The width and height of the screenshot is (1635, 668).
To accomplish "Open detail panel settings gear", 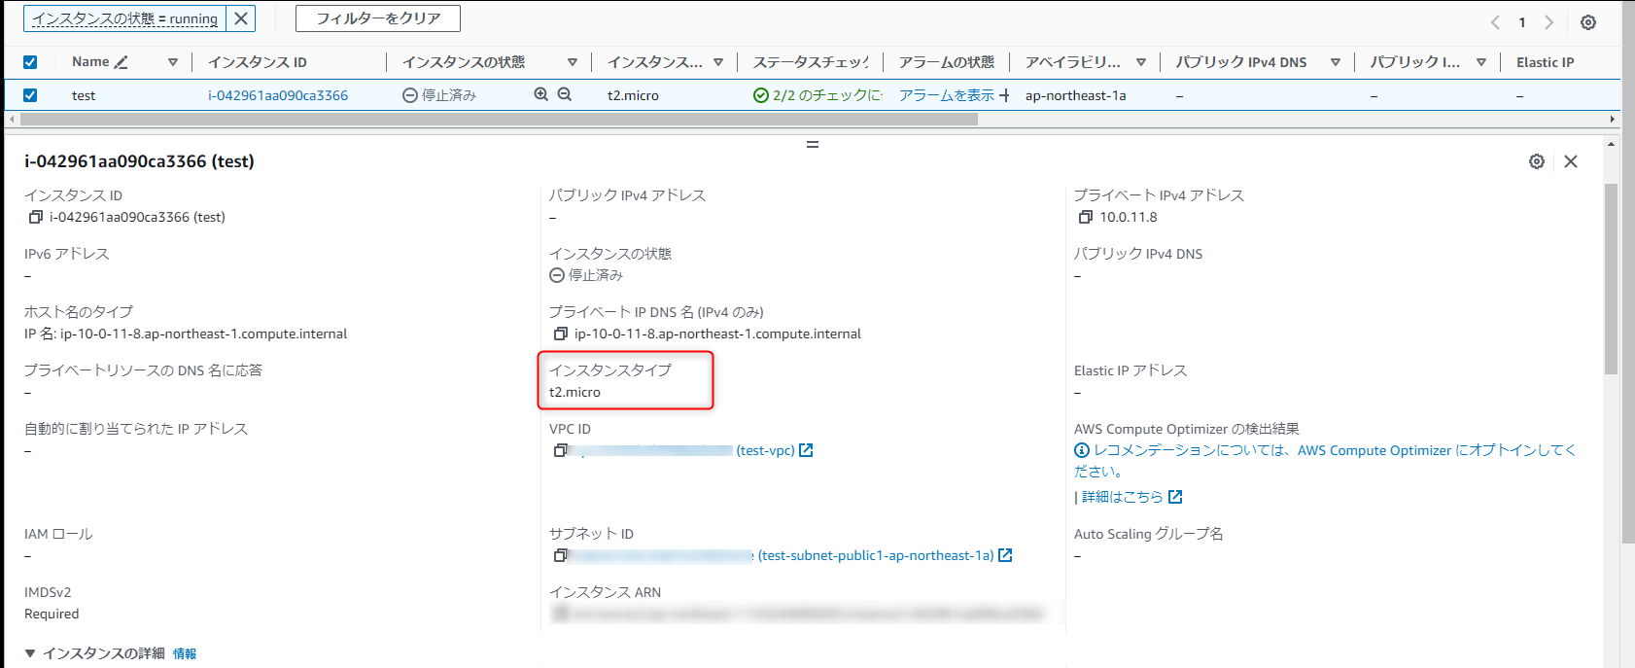I will (x=1537, y=161).
